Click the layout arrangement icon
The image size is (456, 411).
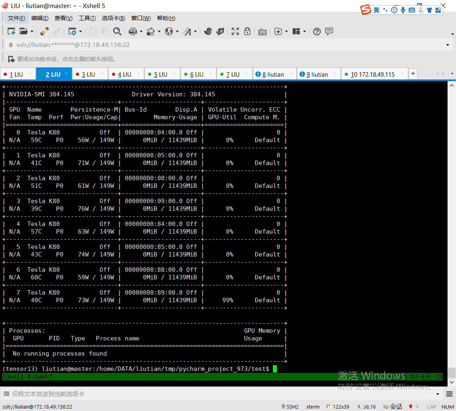(296, 31)
